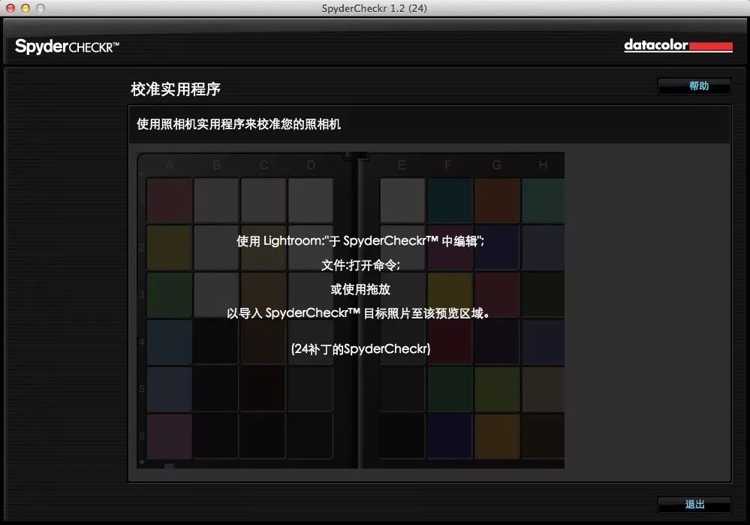
Task: Click the text 或使用拖放
Action: 360,289
